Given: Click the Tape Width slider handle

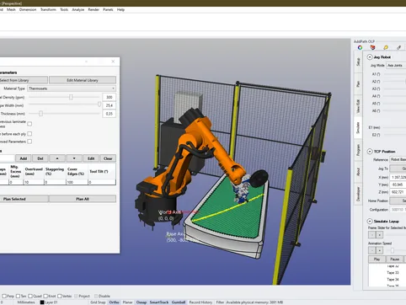Looking at the screenshot, I should (99, 104).
